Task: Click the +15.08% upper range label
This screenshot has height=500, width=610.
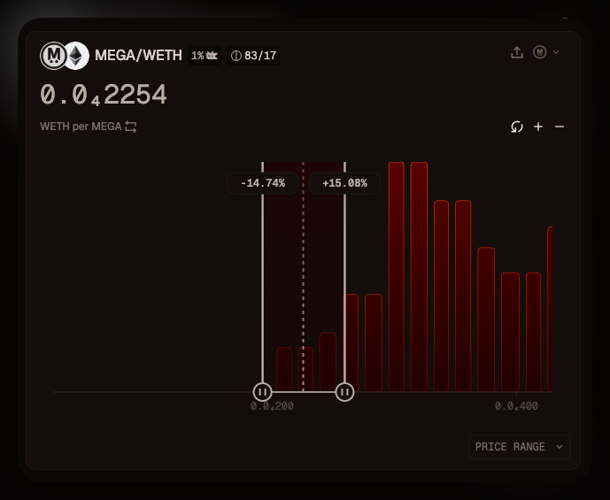Action: coord(344,183)
